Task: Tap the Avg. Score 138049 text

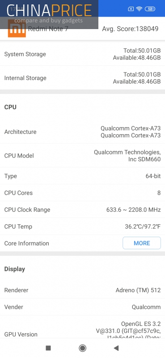Action: click(x=130, y=29)
